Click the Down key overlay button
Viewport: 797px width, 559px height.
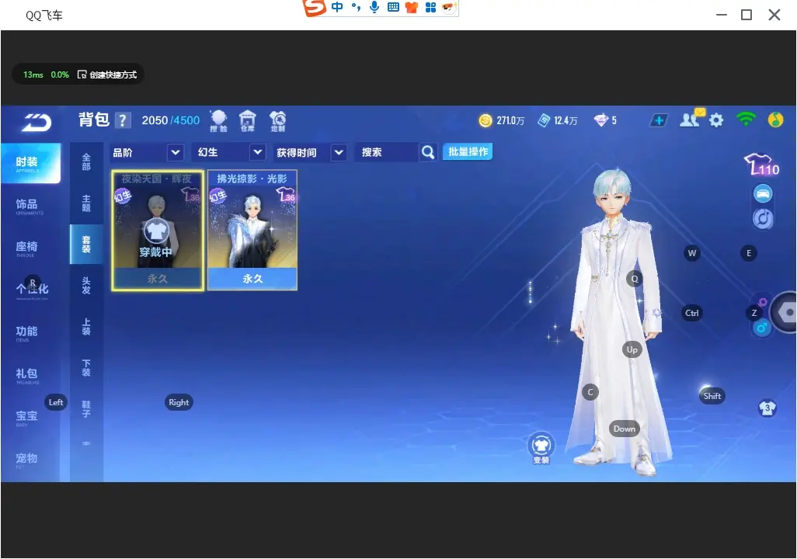(625, 429)
